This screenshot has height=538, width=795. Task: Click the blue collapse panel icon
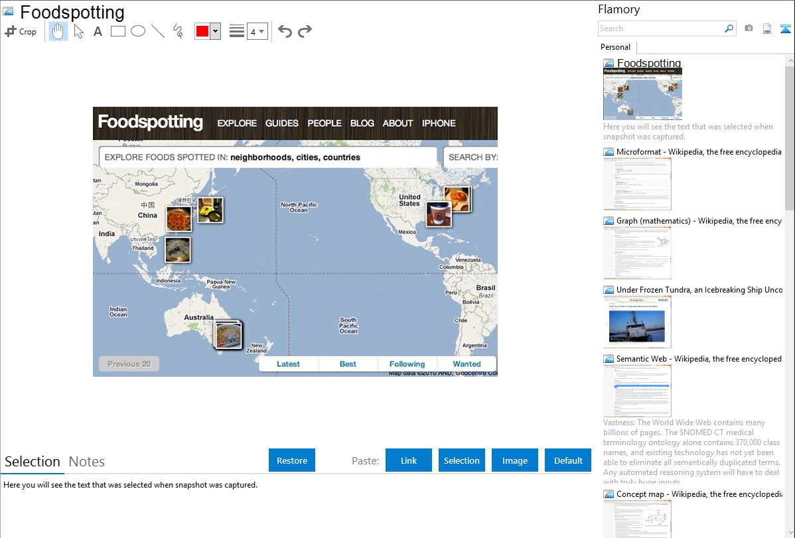785,29
